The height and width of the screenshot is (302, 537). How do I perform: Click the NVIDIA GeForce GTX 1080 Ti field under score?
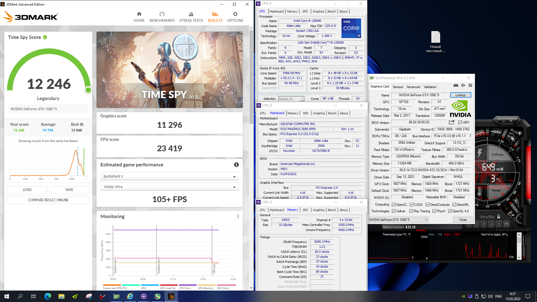tap(48, 109)
